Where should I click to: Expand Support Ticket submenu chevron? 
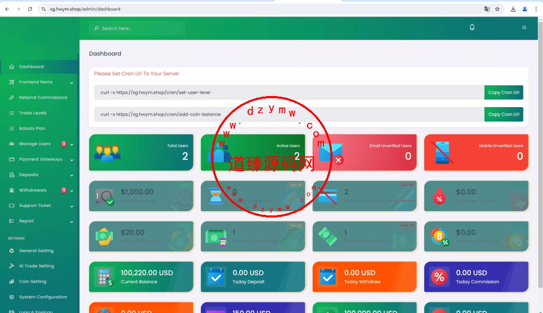[72, 206]
